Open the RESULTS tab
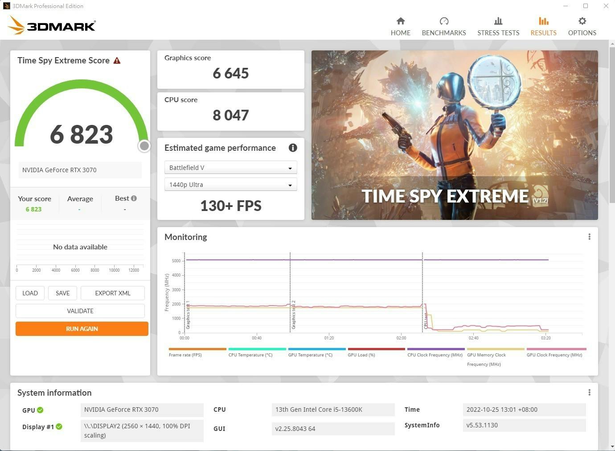Image resolution: width=615 pixels, height=451 pixels. [x=543, y=27]
